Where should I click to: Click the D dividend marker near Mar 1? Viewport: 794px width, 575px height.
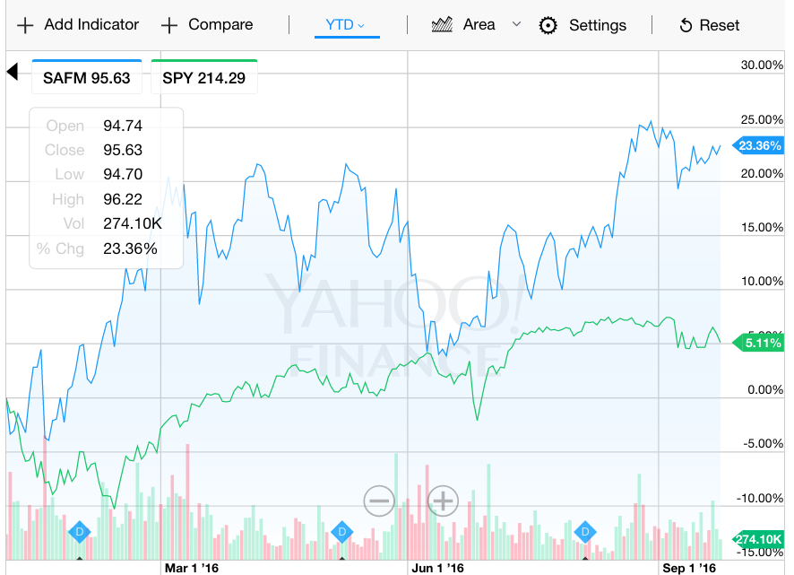pos(79,532)
